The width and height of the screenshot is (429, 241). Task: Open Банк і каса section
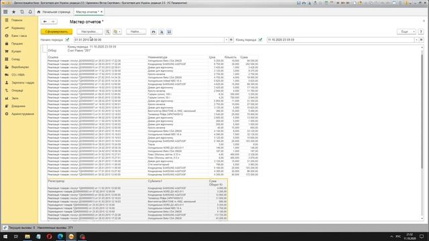click(19, 35)
